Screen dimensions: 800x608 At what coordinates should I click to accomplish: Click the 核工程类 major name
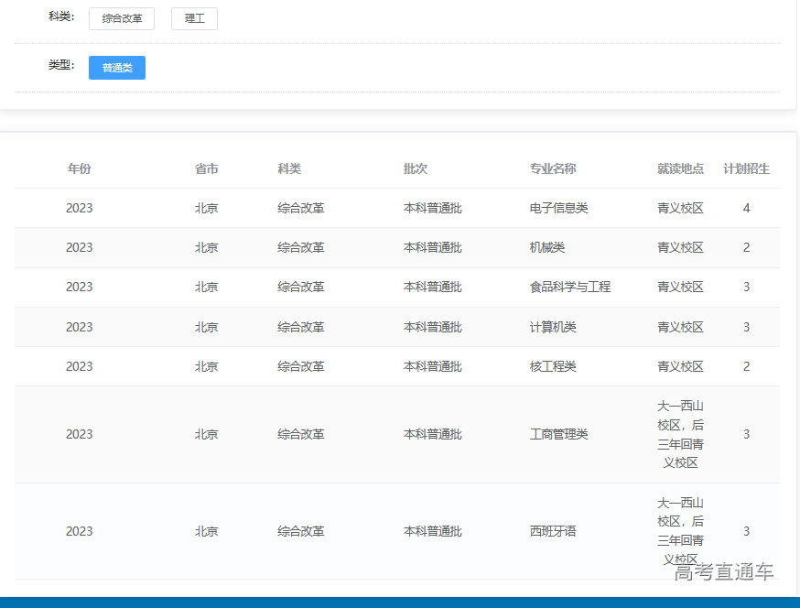pyautogui.click(x=553, y=366)
